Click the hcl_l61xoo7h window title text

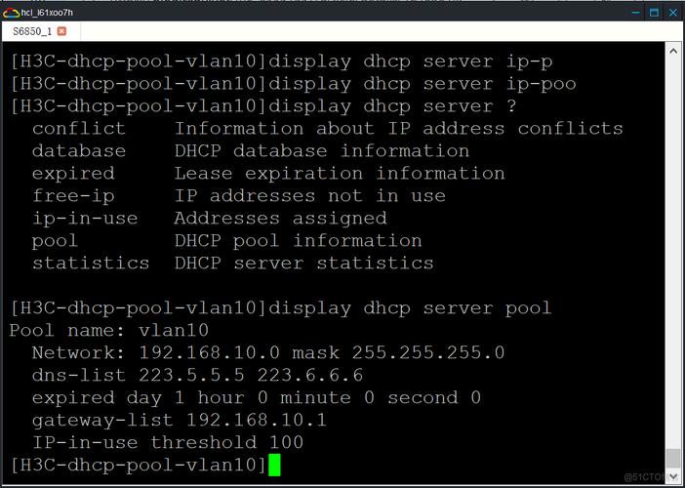(x=47, y=11)
